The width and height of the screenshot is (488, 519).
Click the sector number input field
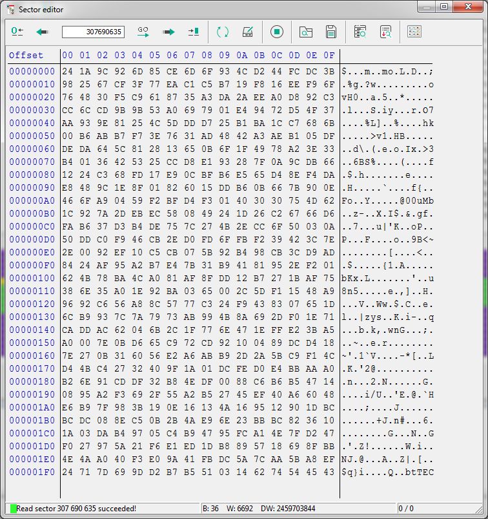[x=93, y=32]
